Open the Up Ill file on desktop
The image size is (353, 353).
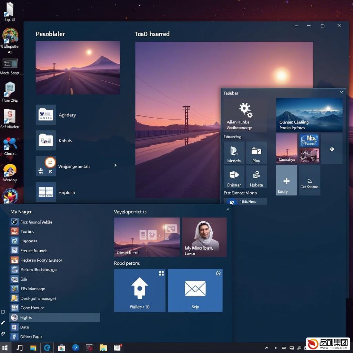(10, 12)
